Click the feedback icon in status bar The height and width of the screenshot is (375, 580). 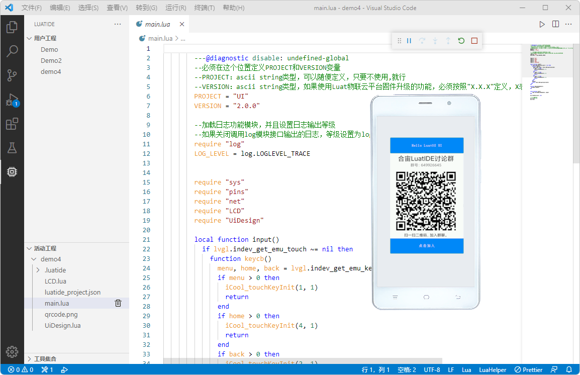(554, 369)
